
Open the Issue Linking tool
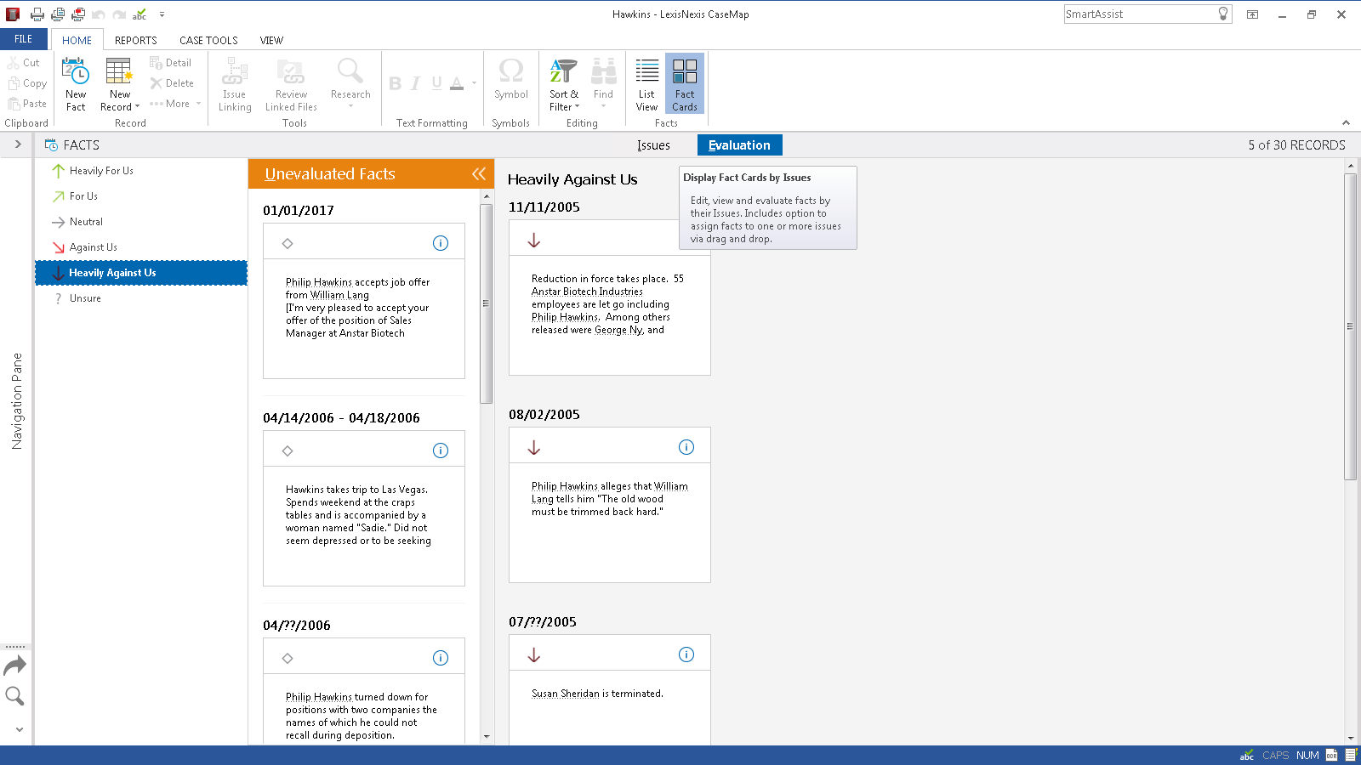[x=234, y=83]
